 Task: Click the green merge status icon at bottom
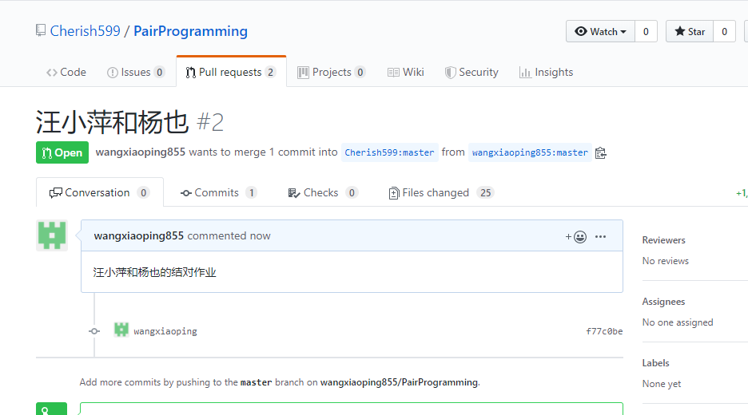click(51, 409)
